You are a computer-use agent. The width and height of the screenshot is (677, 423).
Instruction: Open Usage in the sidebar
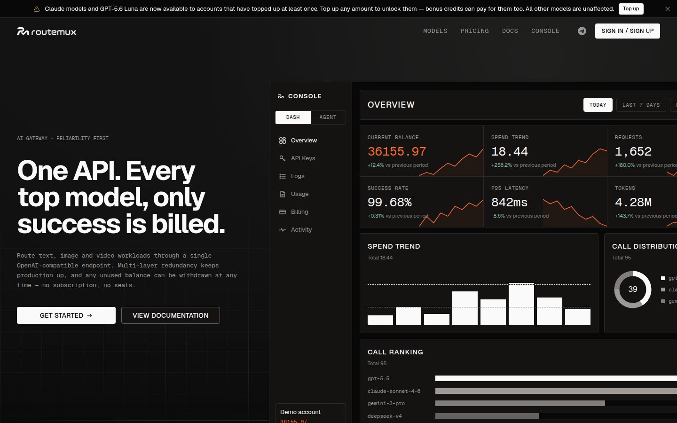310,194
